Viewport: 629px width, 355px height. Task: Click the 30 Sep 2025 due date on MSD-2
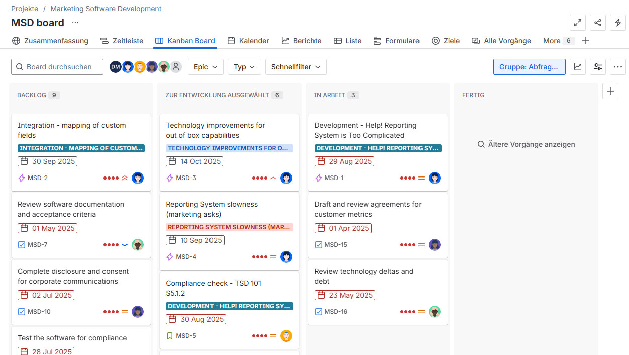47,161
